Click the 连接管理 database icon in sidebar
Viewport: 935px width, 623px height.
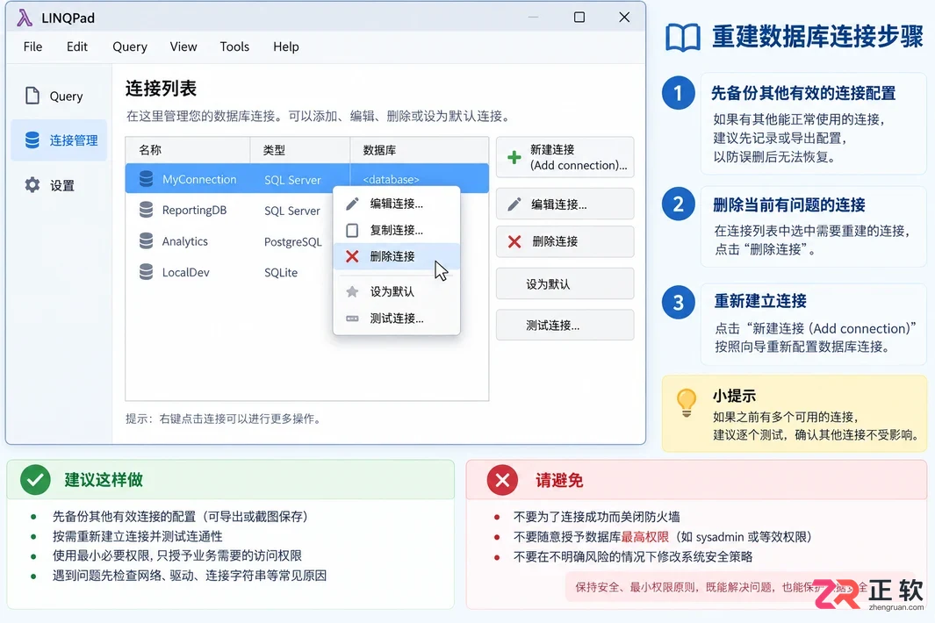pyautogui.click(x=32, y=140)
